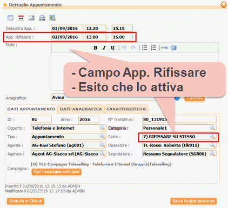This screenshot has width=228, height=208.
Task: Open lookup for Categoria field
Action: tap(212, 128)
